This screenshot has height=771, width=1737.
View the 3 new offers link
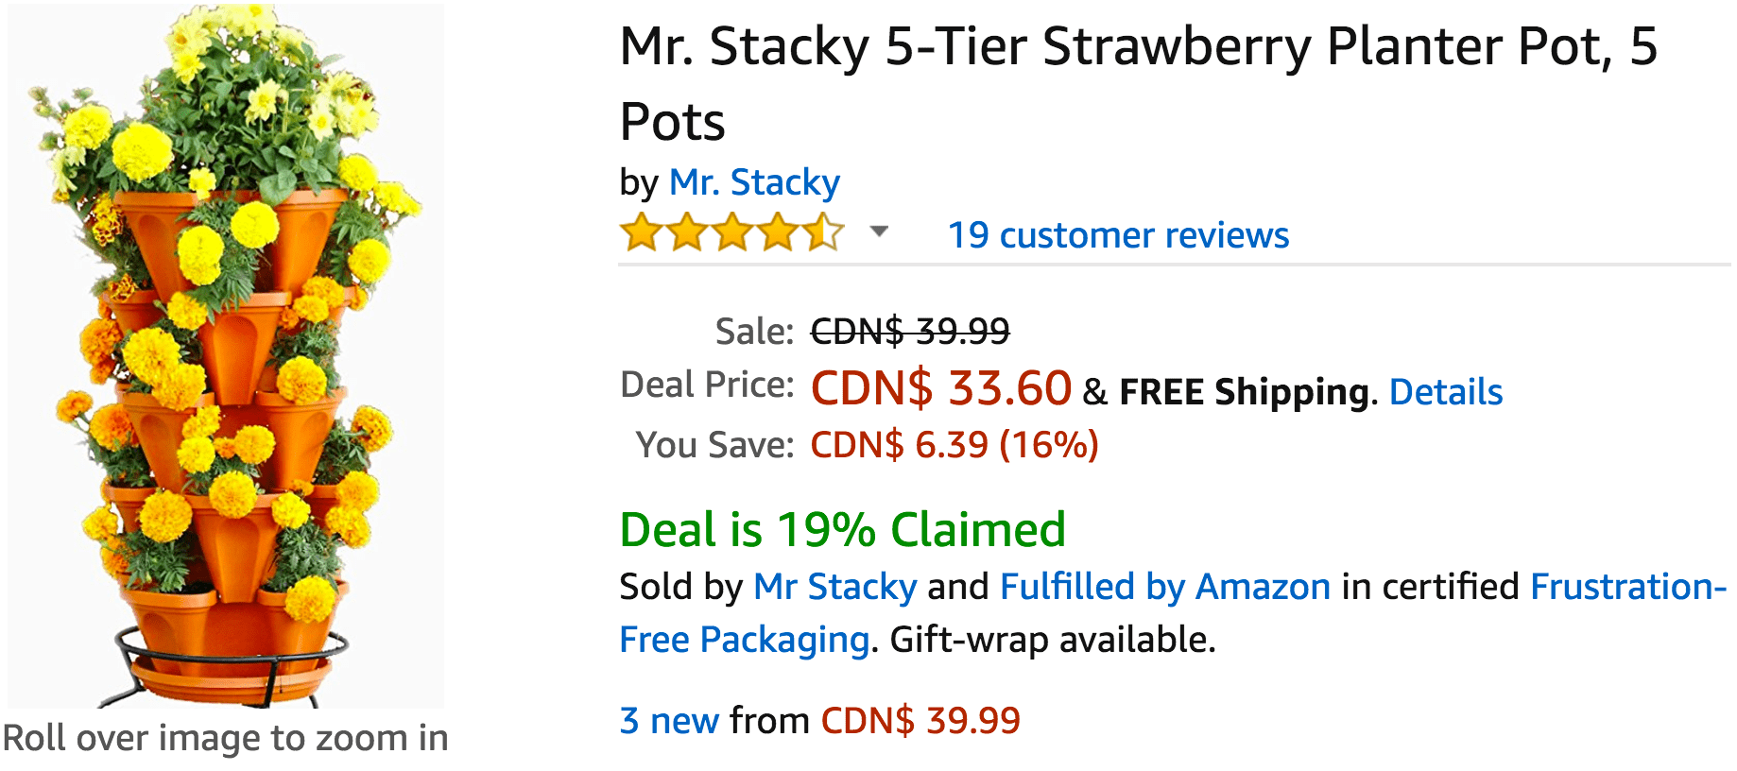(x=668, y=720)
